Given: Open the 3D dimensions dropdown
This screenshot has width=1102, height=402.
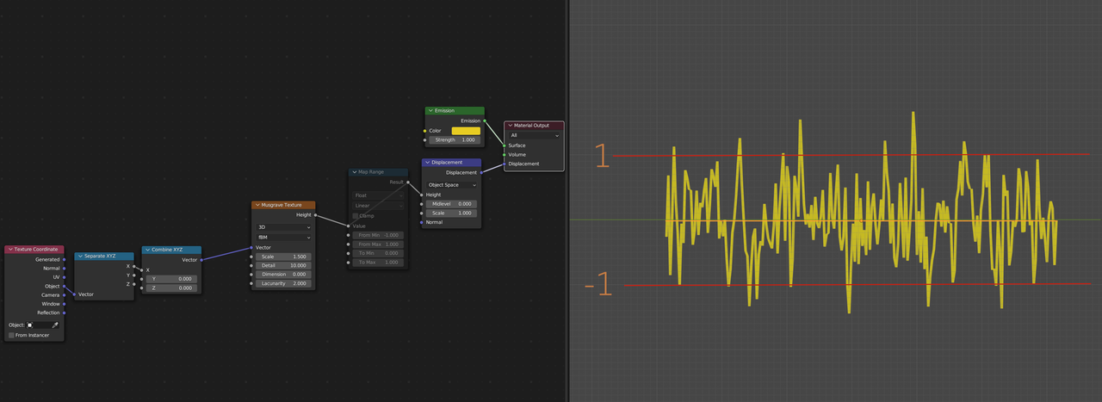Looking at the screenshot, I should pos(282,227).
